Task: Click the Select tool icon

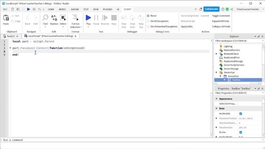Action: point(63,17)
